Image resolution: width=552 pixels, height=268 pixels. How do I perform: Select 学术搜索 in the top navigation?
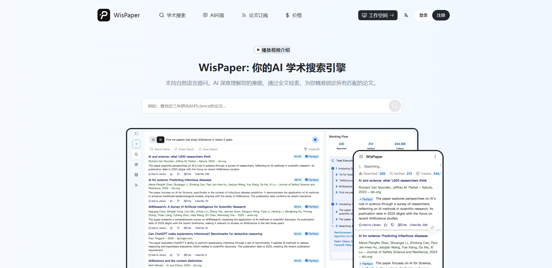pos(173,15)
